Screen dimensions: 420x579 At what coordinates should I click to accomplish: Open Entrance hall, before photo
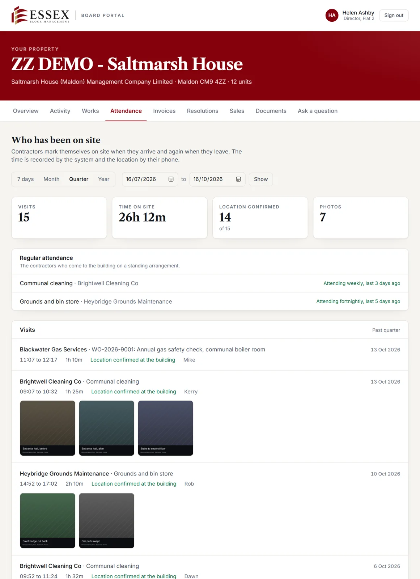pos(48,428)
